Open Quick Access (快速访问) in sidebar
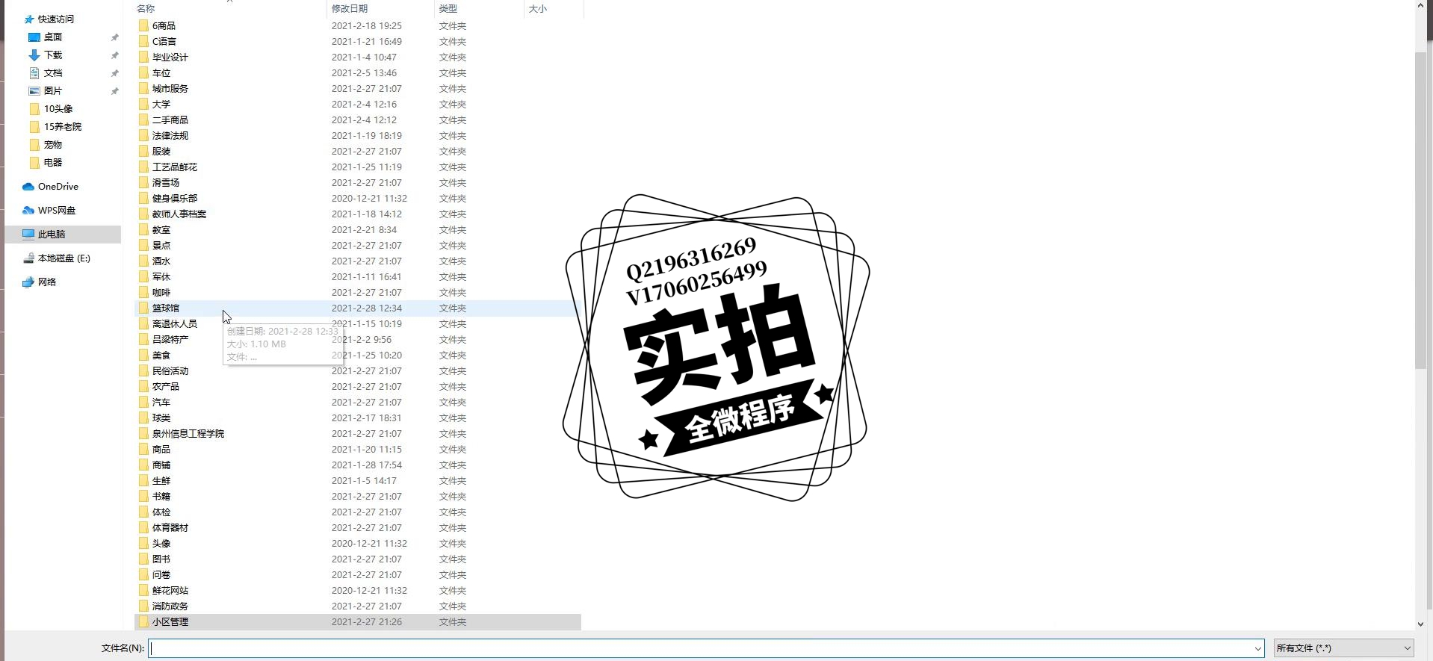This screenshot has height=661, width=1433. tap(56, 19)
